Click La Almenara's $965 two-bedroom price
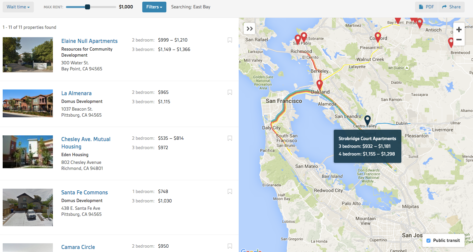This screenshot has width=473, height=252. point(163,92)
